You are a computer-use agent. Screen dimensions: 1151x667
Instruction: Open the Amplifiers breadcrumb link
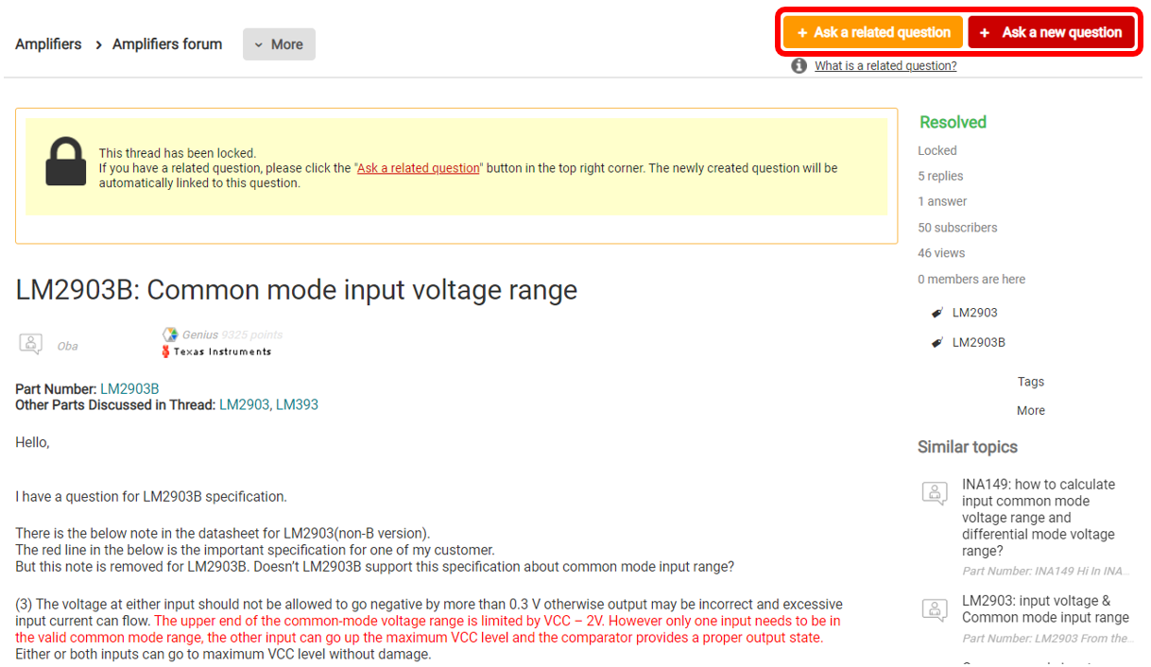tap(48, 44)
